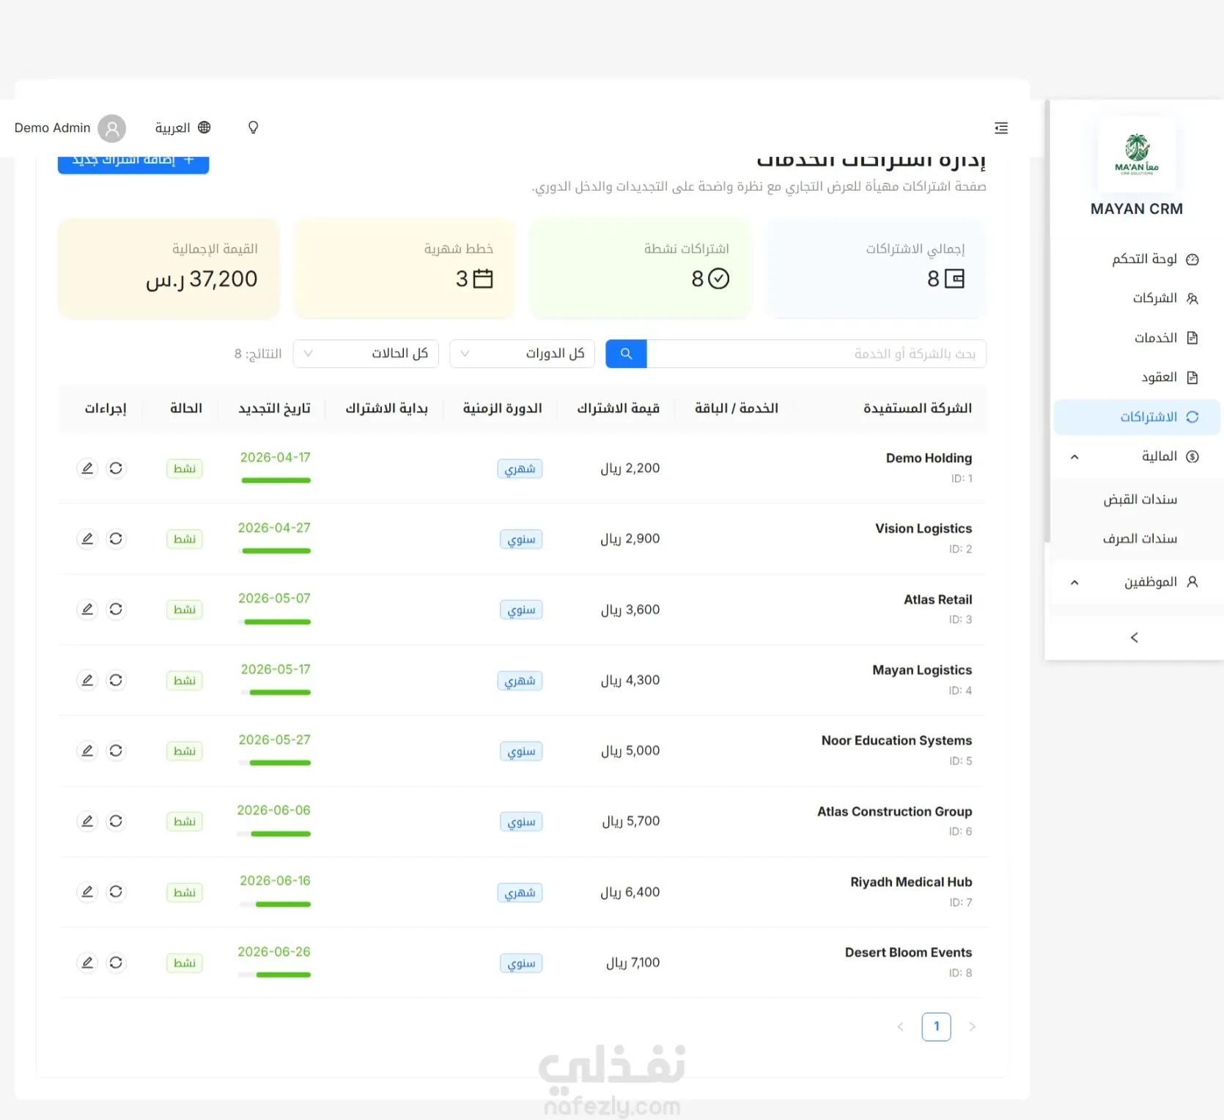This screenshot has height=1120, width=1224.
Task: Click the renewal date 2026-05-27
Action: pyautogui.click(x=274, y=740)
